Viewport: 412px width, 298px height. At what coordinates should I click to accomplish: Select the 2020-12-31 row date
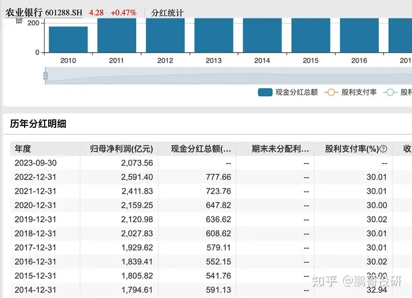click(35, 205)
